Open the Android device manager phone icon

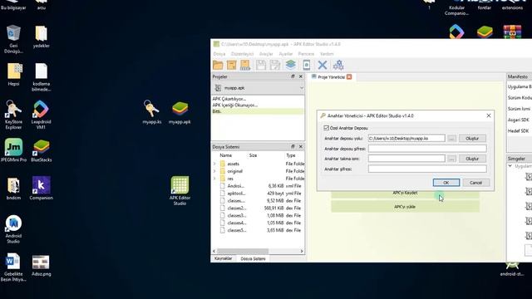click(307, 65)
